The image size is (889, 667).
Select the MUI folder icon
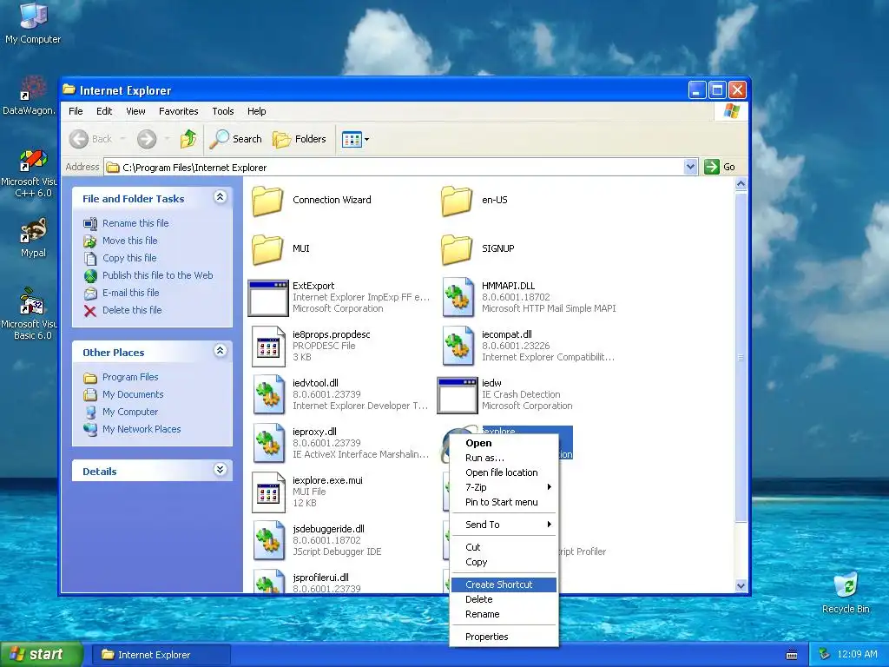[x=267, y=249]
